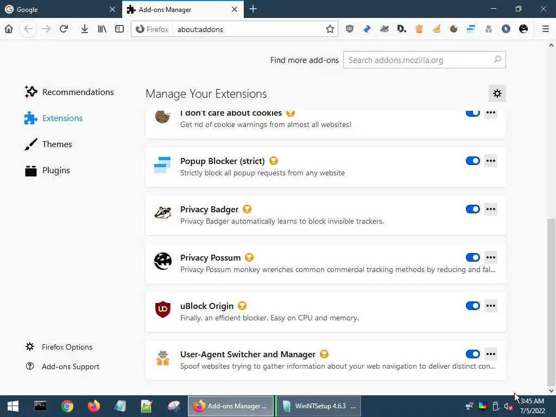
Task: Click the cookie extension toolbar icon
Action: pos(454,29)
